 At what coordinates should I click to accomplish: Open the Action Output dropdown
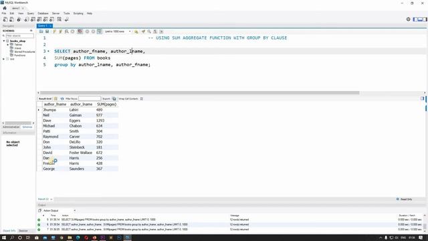pos(60,211)
